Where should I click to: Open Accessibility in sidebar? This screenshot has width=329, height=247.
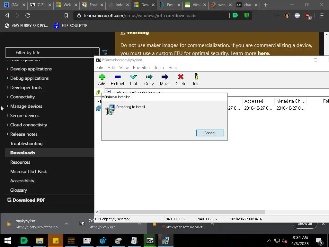coord(22,181)
